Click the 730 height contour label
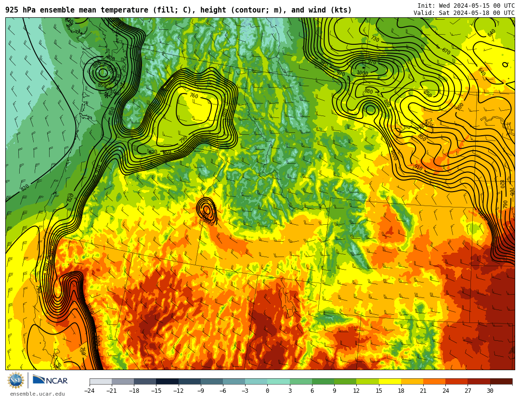Viewport: 520px width, 400px height. pyautogui.click(x=375, y=39)
